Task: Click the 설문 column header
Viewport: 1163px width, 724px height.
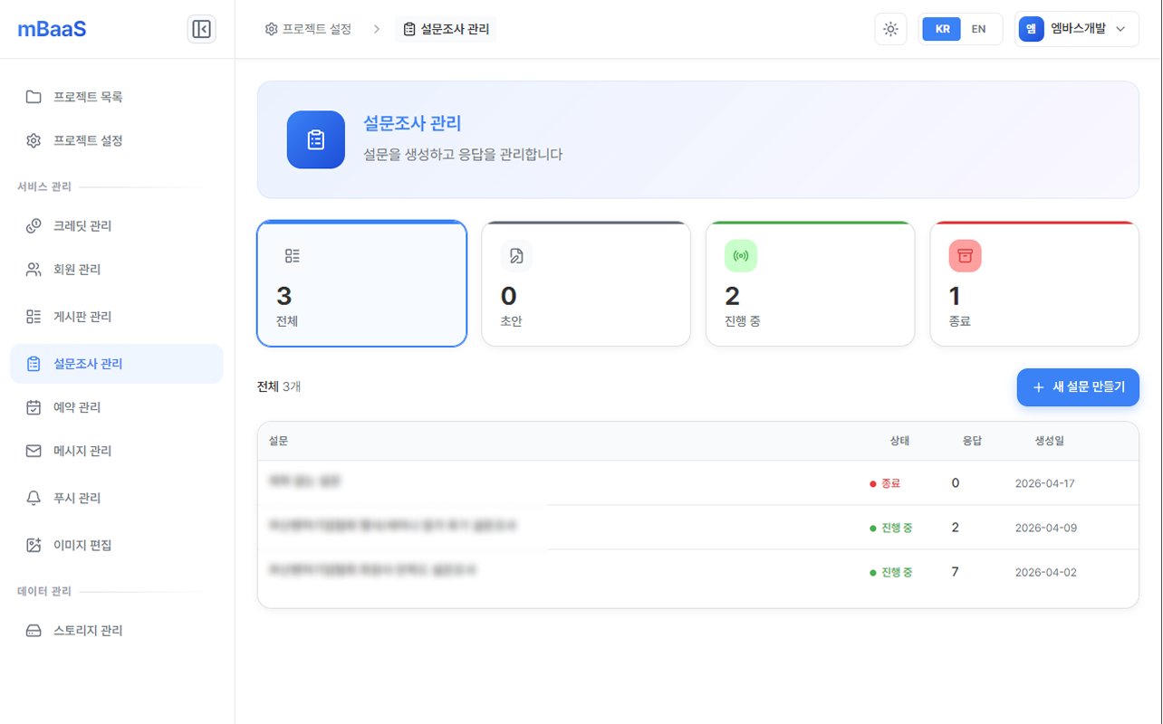Action: pyautogui.click(x=279, y=441)
